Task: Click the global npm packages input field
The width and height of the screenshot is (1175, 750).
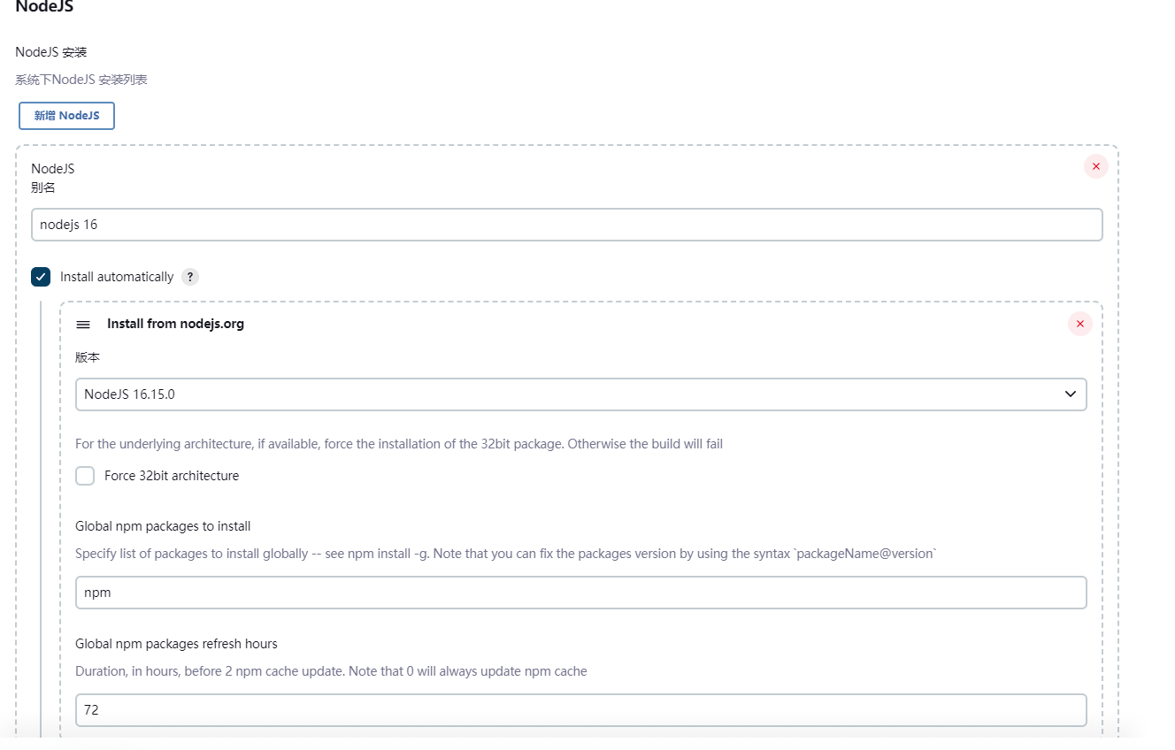Action: click(x=580, y=593)
